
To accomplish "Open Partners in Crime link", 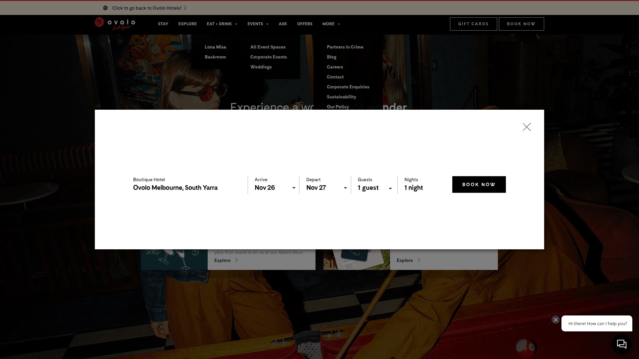I will [345, 47].
